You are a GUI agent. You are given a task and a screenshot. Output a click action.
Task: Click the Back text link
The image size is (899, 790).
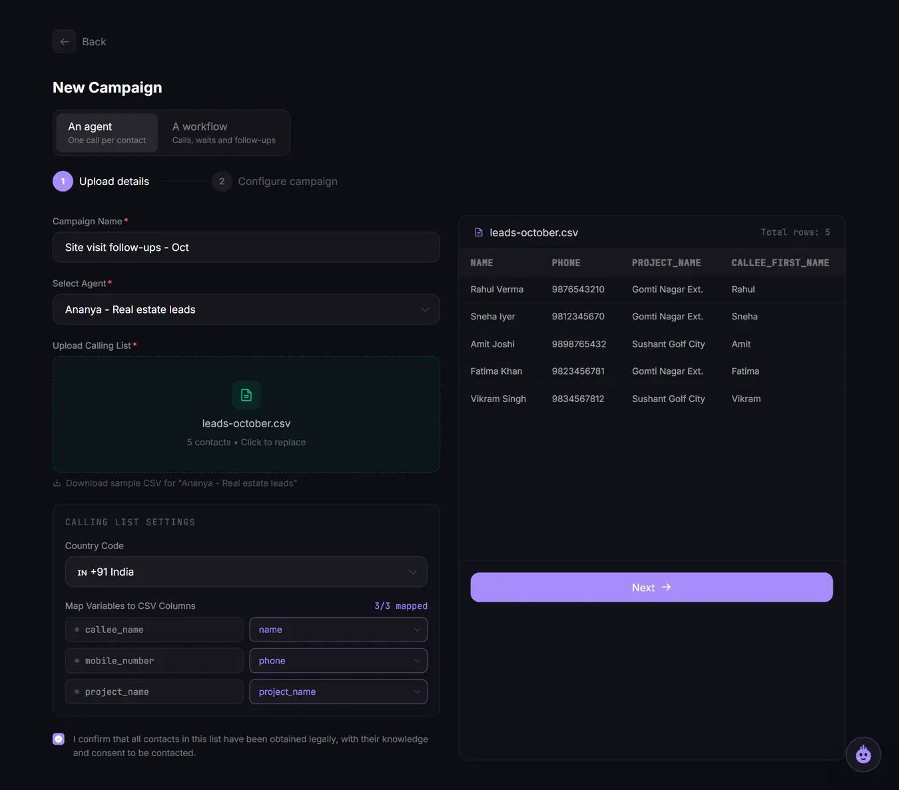click(94, 41)
